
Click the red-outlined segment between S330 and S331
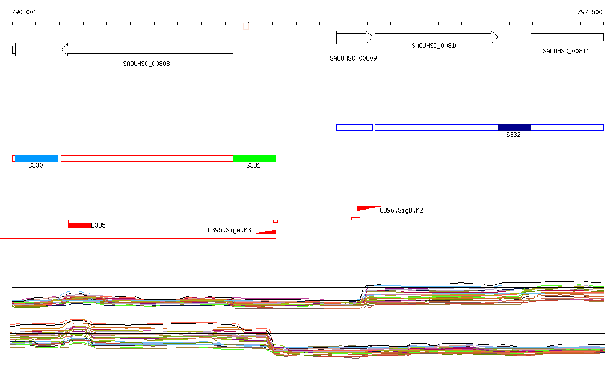pos(147,158)
